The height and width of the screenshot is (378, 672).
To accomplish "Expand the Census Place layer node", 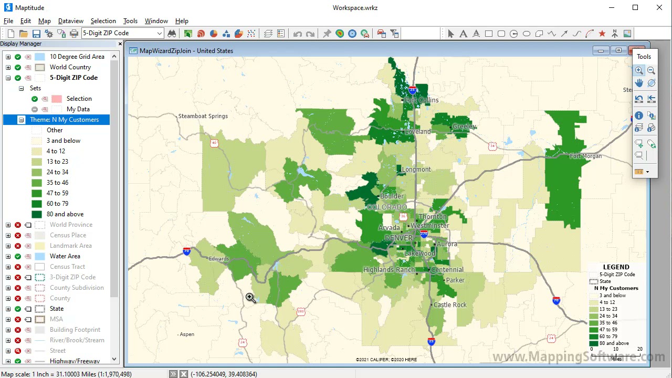I will (8, 235).
